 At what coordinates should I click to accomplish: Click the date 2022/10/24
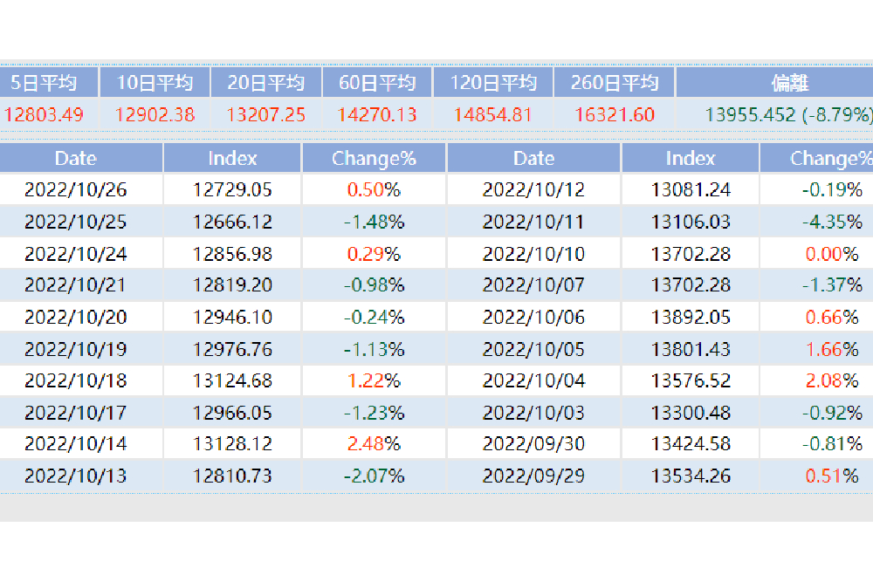[x=76, y=254]
